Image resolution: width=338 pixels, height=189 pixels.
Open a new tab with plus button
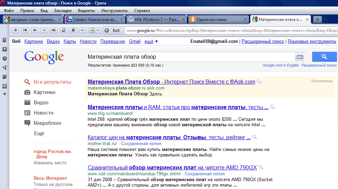click(x=317, y=20)
